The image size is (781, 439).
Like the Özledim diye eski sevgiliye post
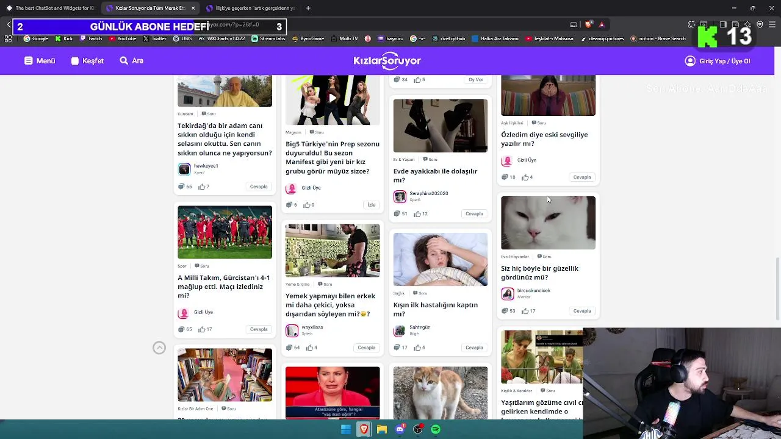click(528, 177)
